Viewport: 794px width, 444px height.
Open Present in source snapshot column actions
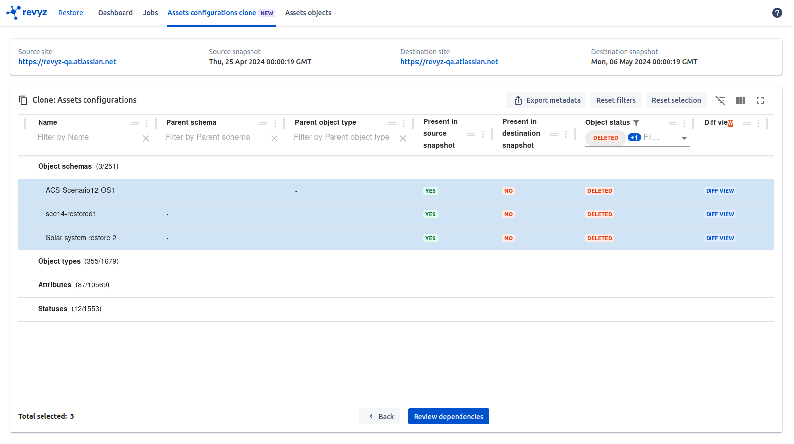(x=483, y=134)
